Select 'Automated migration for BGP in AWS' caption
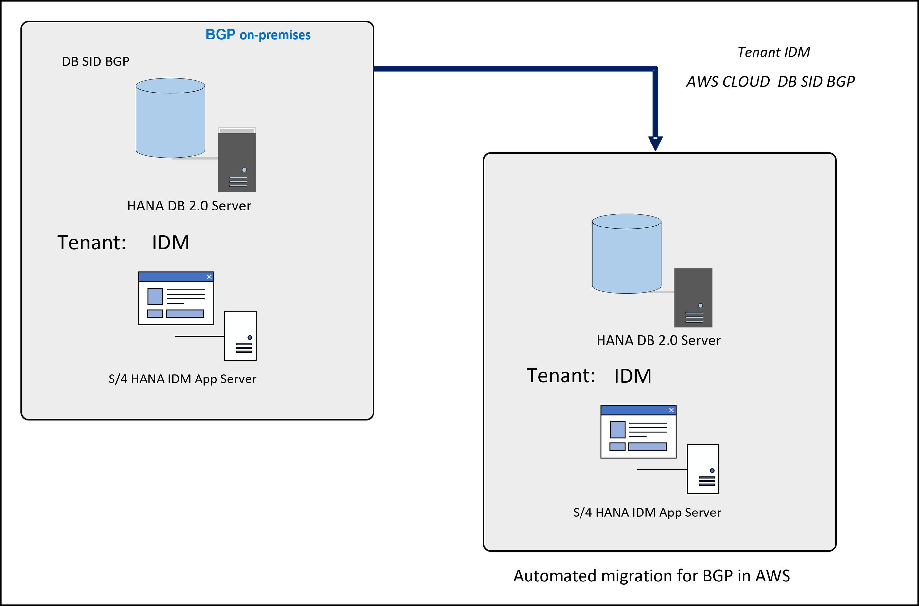The width and height of the screenshot is (919, 606). (652, 576)
